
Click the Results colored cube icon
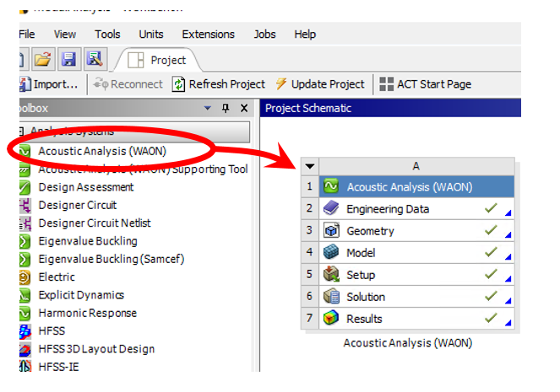[331, 318]
